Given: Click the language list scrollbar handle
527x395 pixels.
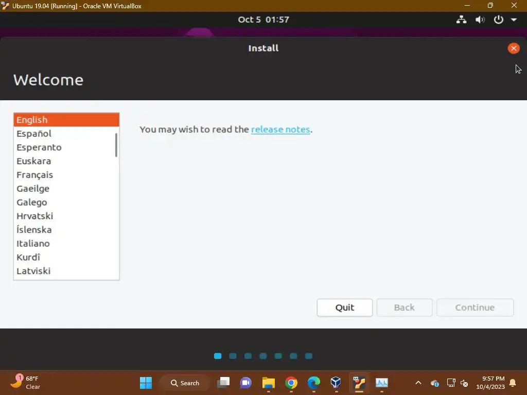Looking at the screenshot, I should [116, 145].
